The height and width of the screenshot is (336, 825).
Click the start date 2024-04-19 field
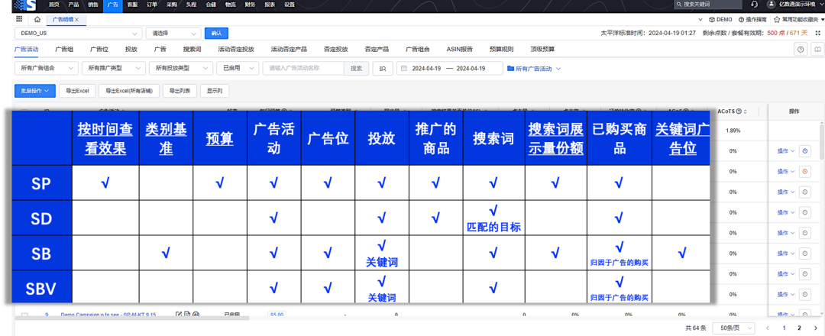(x=427, y=69)
